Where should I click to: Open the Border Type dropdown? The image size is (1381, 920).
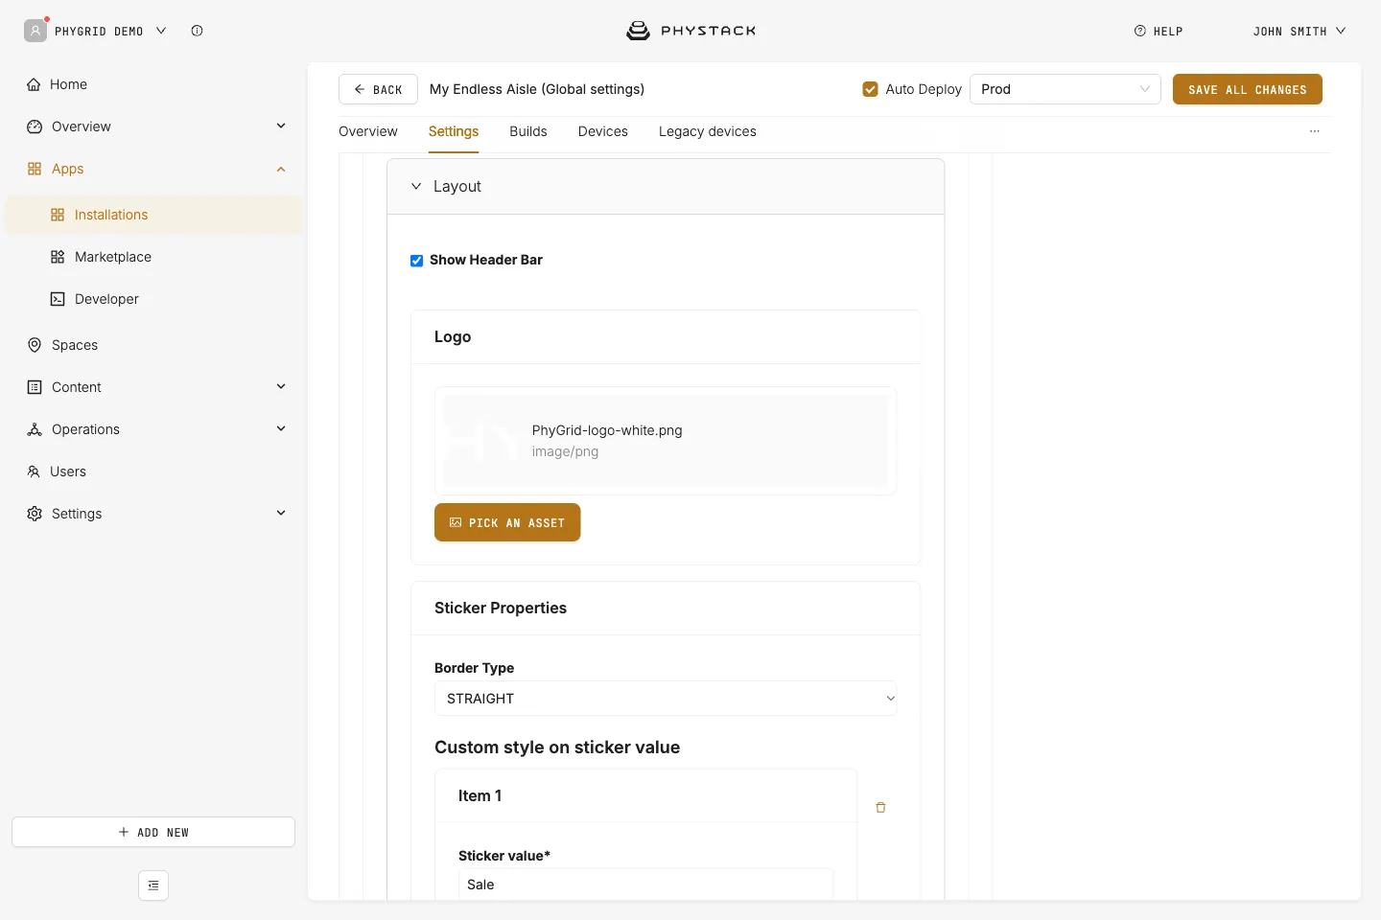tap(666, 699)
